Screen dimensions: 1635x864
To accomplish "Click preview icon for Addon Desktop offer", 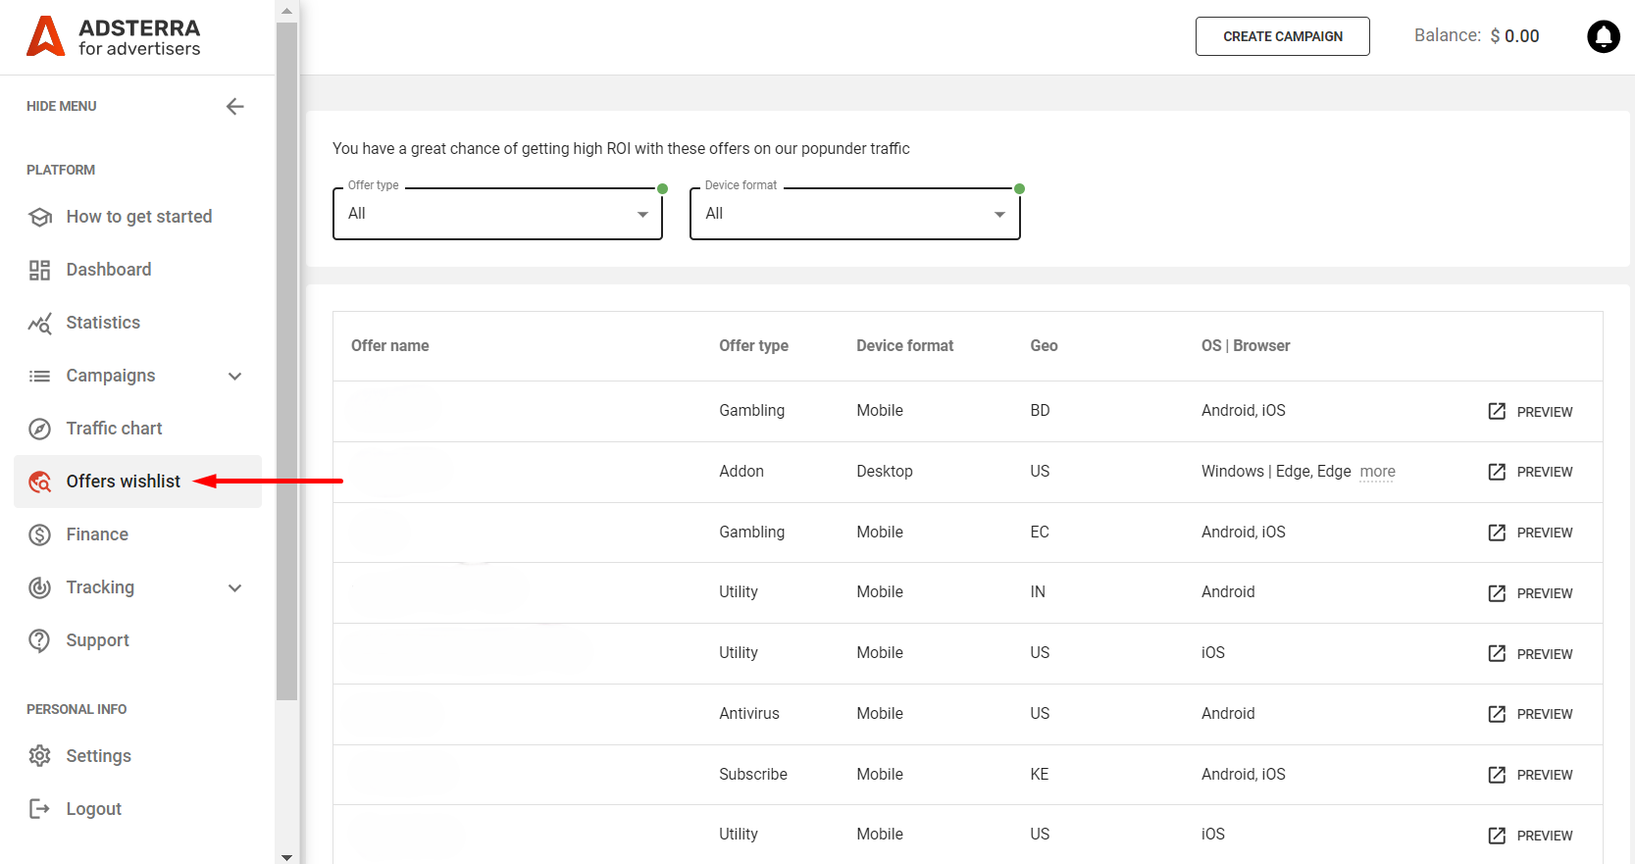I will (1497, 472).
